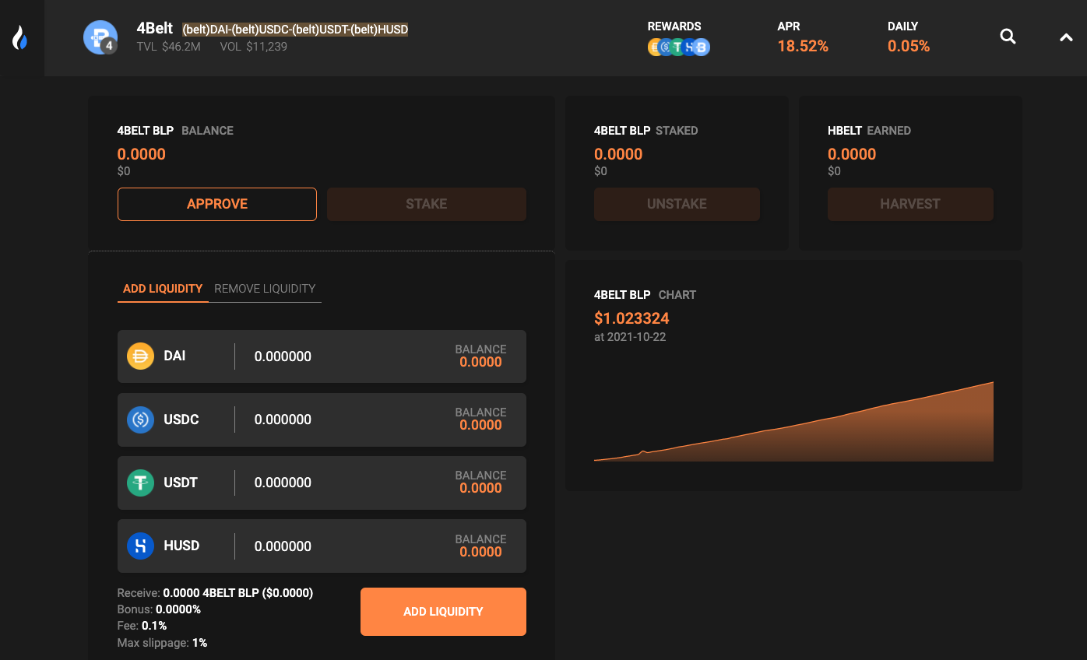
Task: Click the USDC coin icon
Action: click(x=140, y=420)
